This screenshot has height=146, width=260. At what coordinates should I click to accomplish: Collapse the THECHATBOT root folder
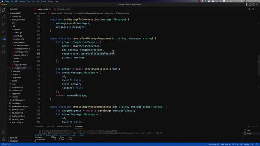[15, 13]
